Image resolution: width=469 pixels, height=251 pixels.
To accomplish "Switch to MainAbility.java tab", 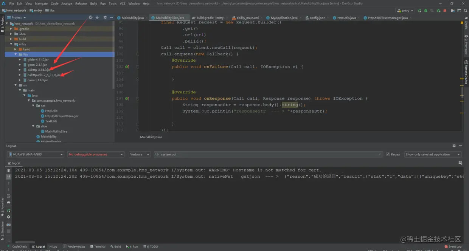I will tap(132, 18).
